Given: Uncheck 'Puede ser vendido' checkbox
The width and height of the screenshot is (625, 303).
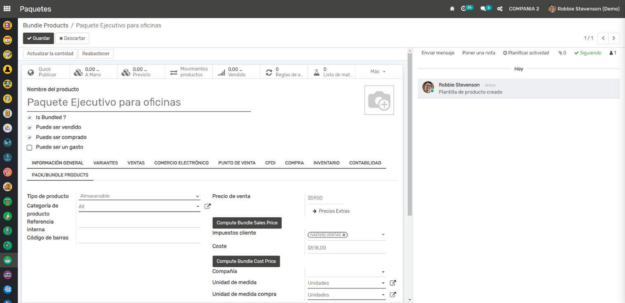Looking at the screenshot, I should pyautogui.click(x=30, y=128).
